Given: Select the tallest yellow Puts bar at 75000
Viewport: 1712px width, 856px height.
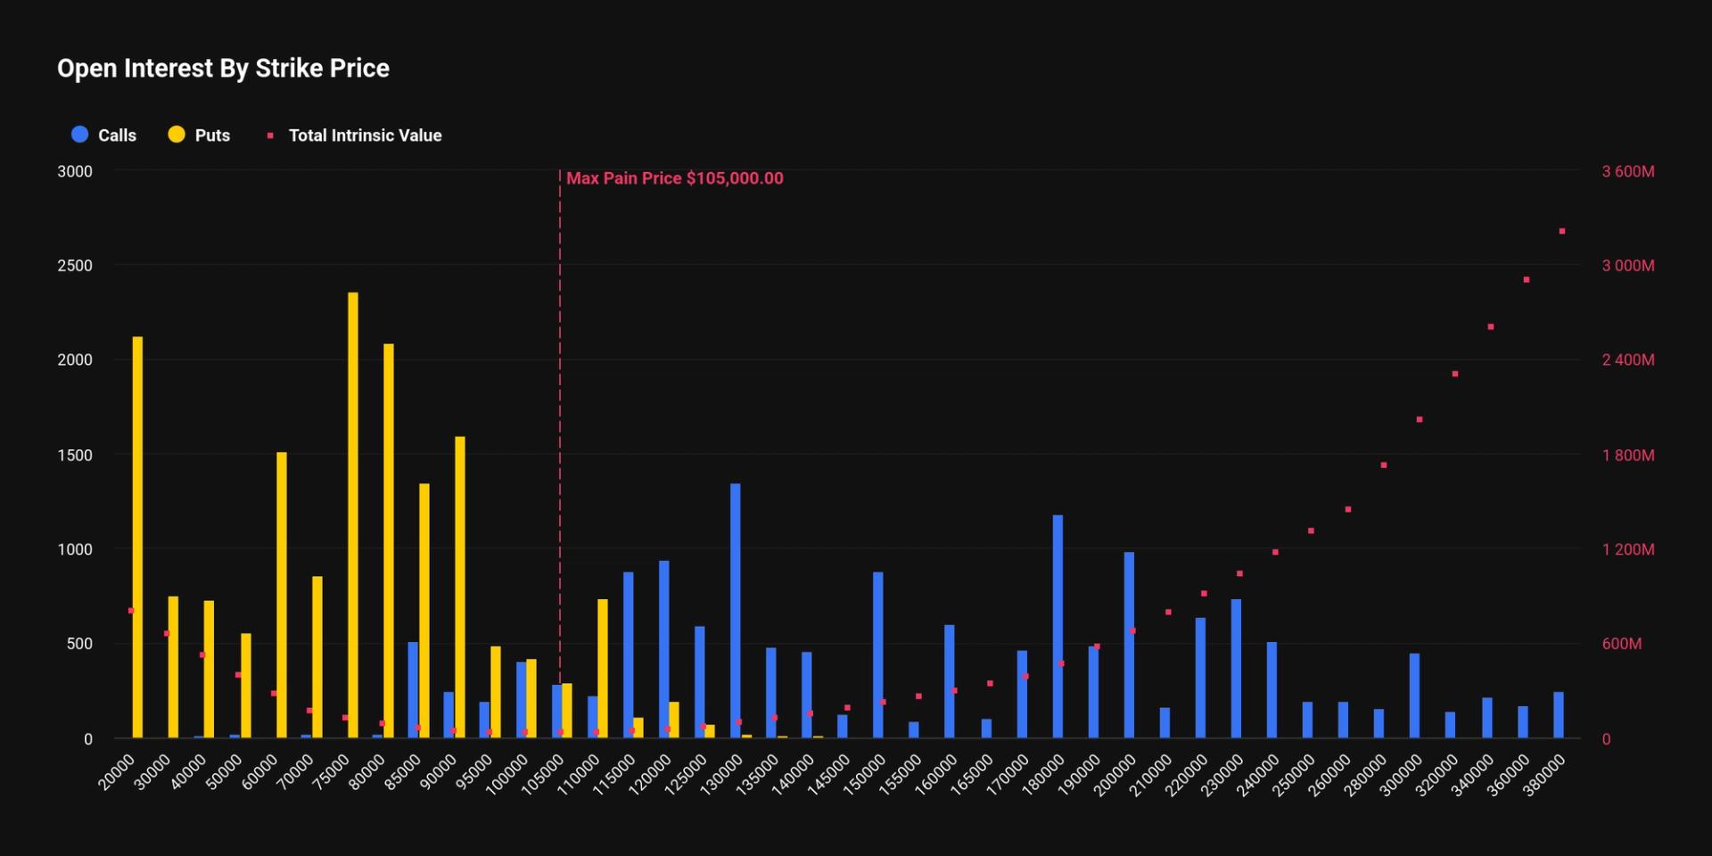Looking at the screenshot, I should tap(353, 514).
